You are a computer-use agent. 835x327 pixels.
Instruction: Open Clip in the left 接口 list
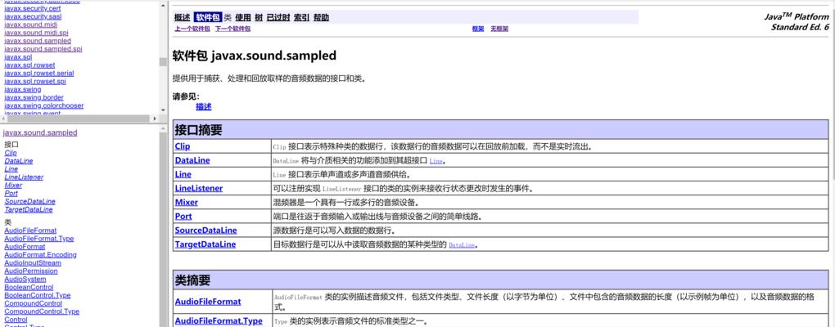point(10,153)
